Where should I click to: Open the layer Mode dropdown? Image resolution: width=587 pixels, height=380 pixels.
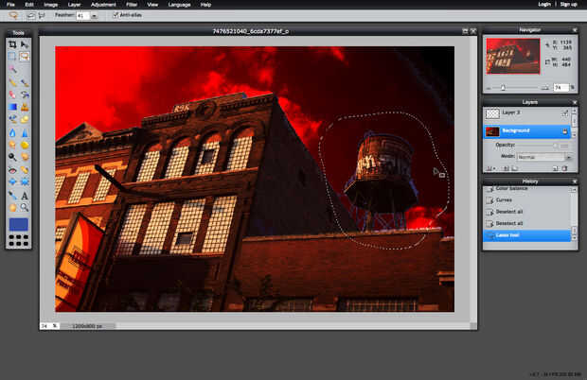[x=544, y=157]
